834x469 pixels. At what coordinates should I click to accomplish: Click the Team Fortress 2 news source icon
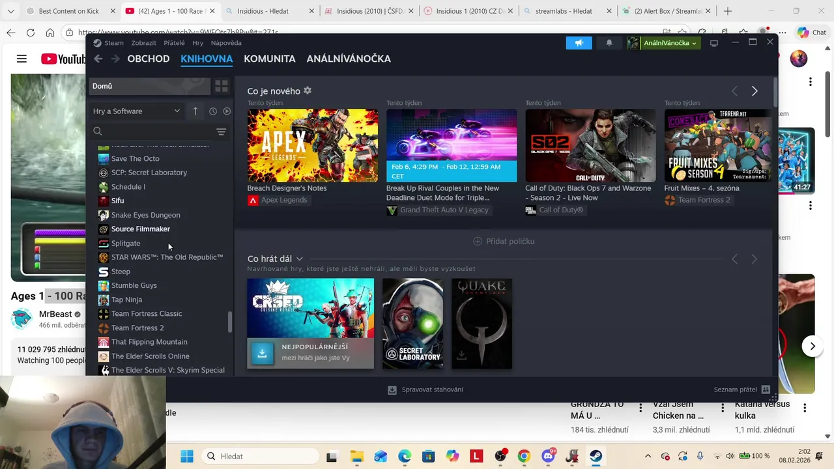[x=670, y=200]
